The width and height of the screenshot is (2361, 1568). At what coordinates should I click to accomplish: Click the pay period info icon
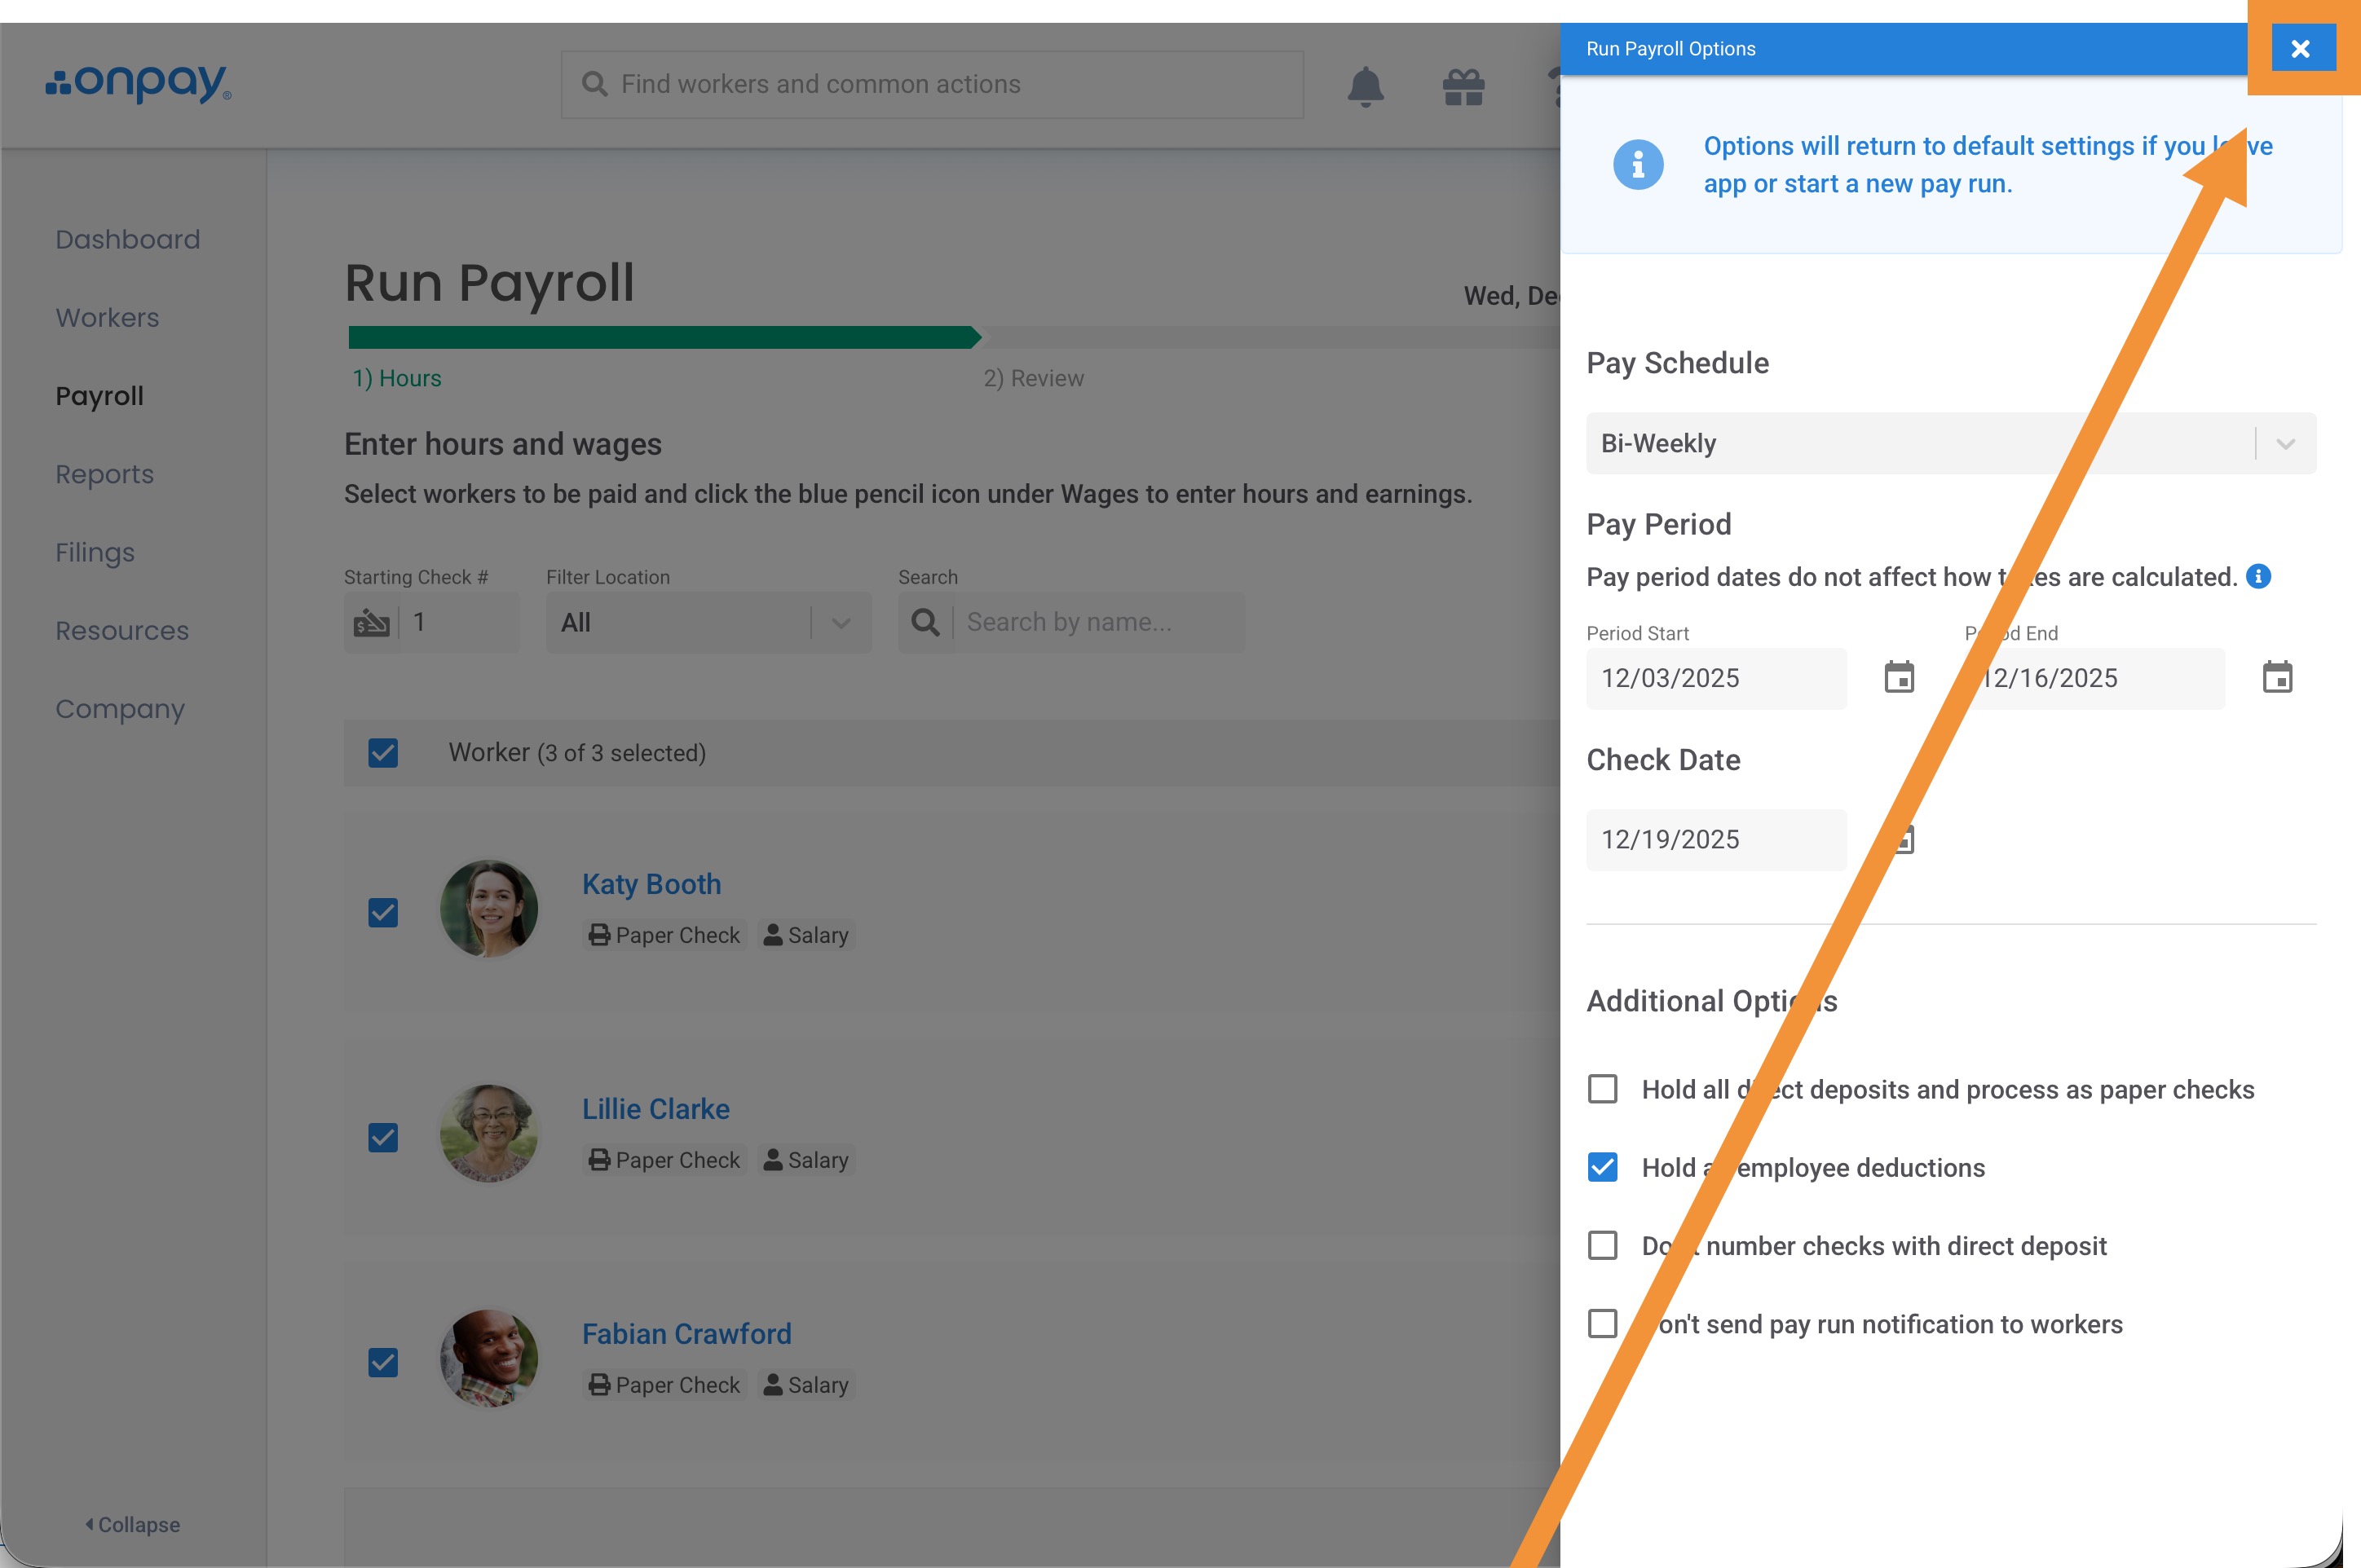(x=2258, y=576)
